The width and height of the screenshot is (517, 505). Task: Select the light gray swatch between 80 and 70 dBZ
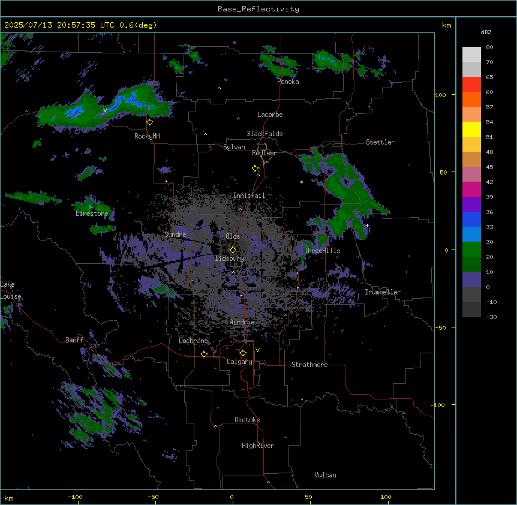pyautogui.click(x=471, y=55)
